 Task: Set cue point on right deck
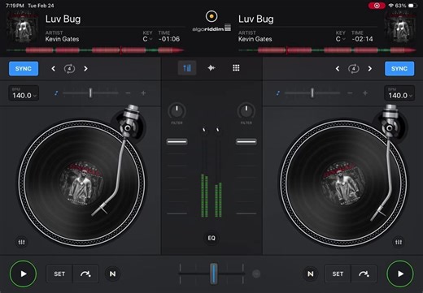(x=338, y=274)
